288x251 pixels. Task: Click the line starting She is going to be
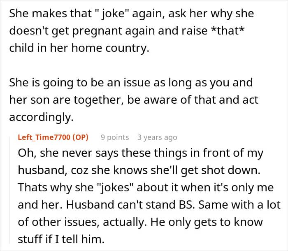131,83
